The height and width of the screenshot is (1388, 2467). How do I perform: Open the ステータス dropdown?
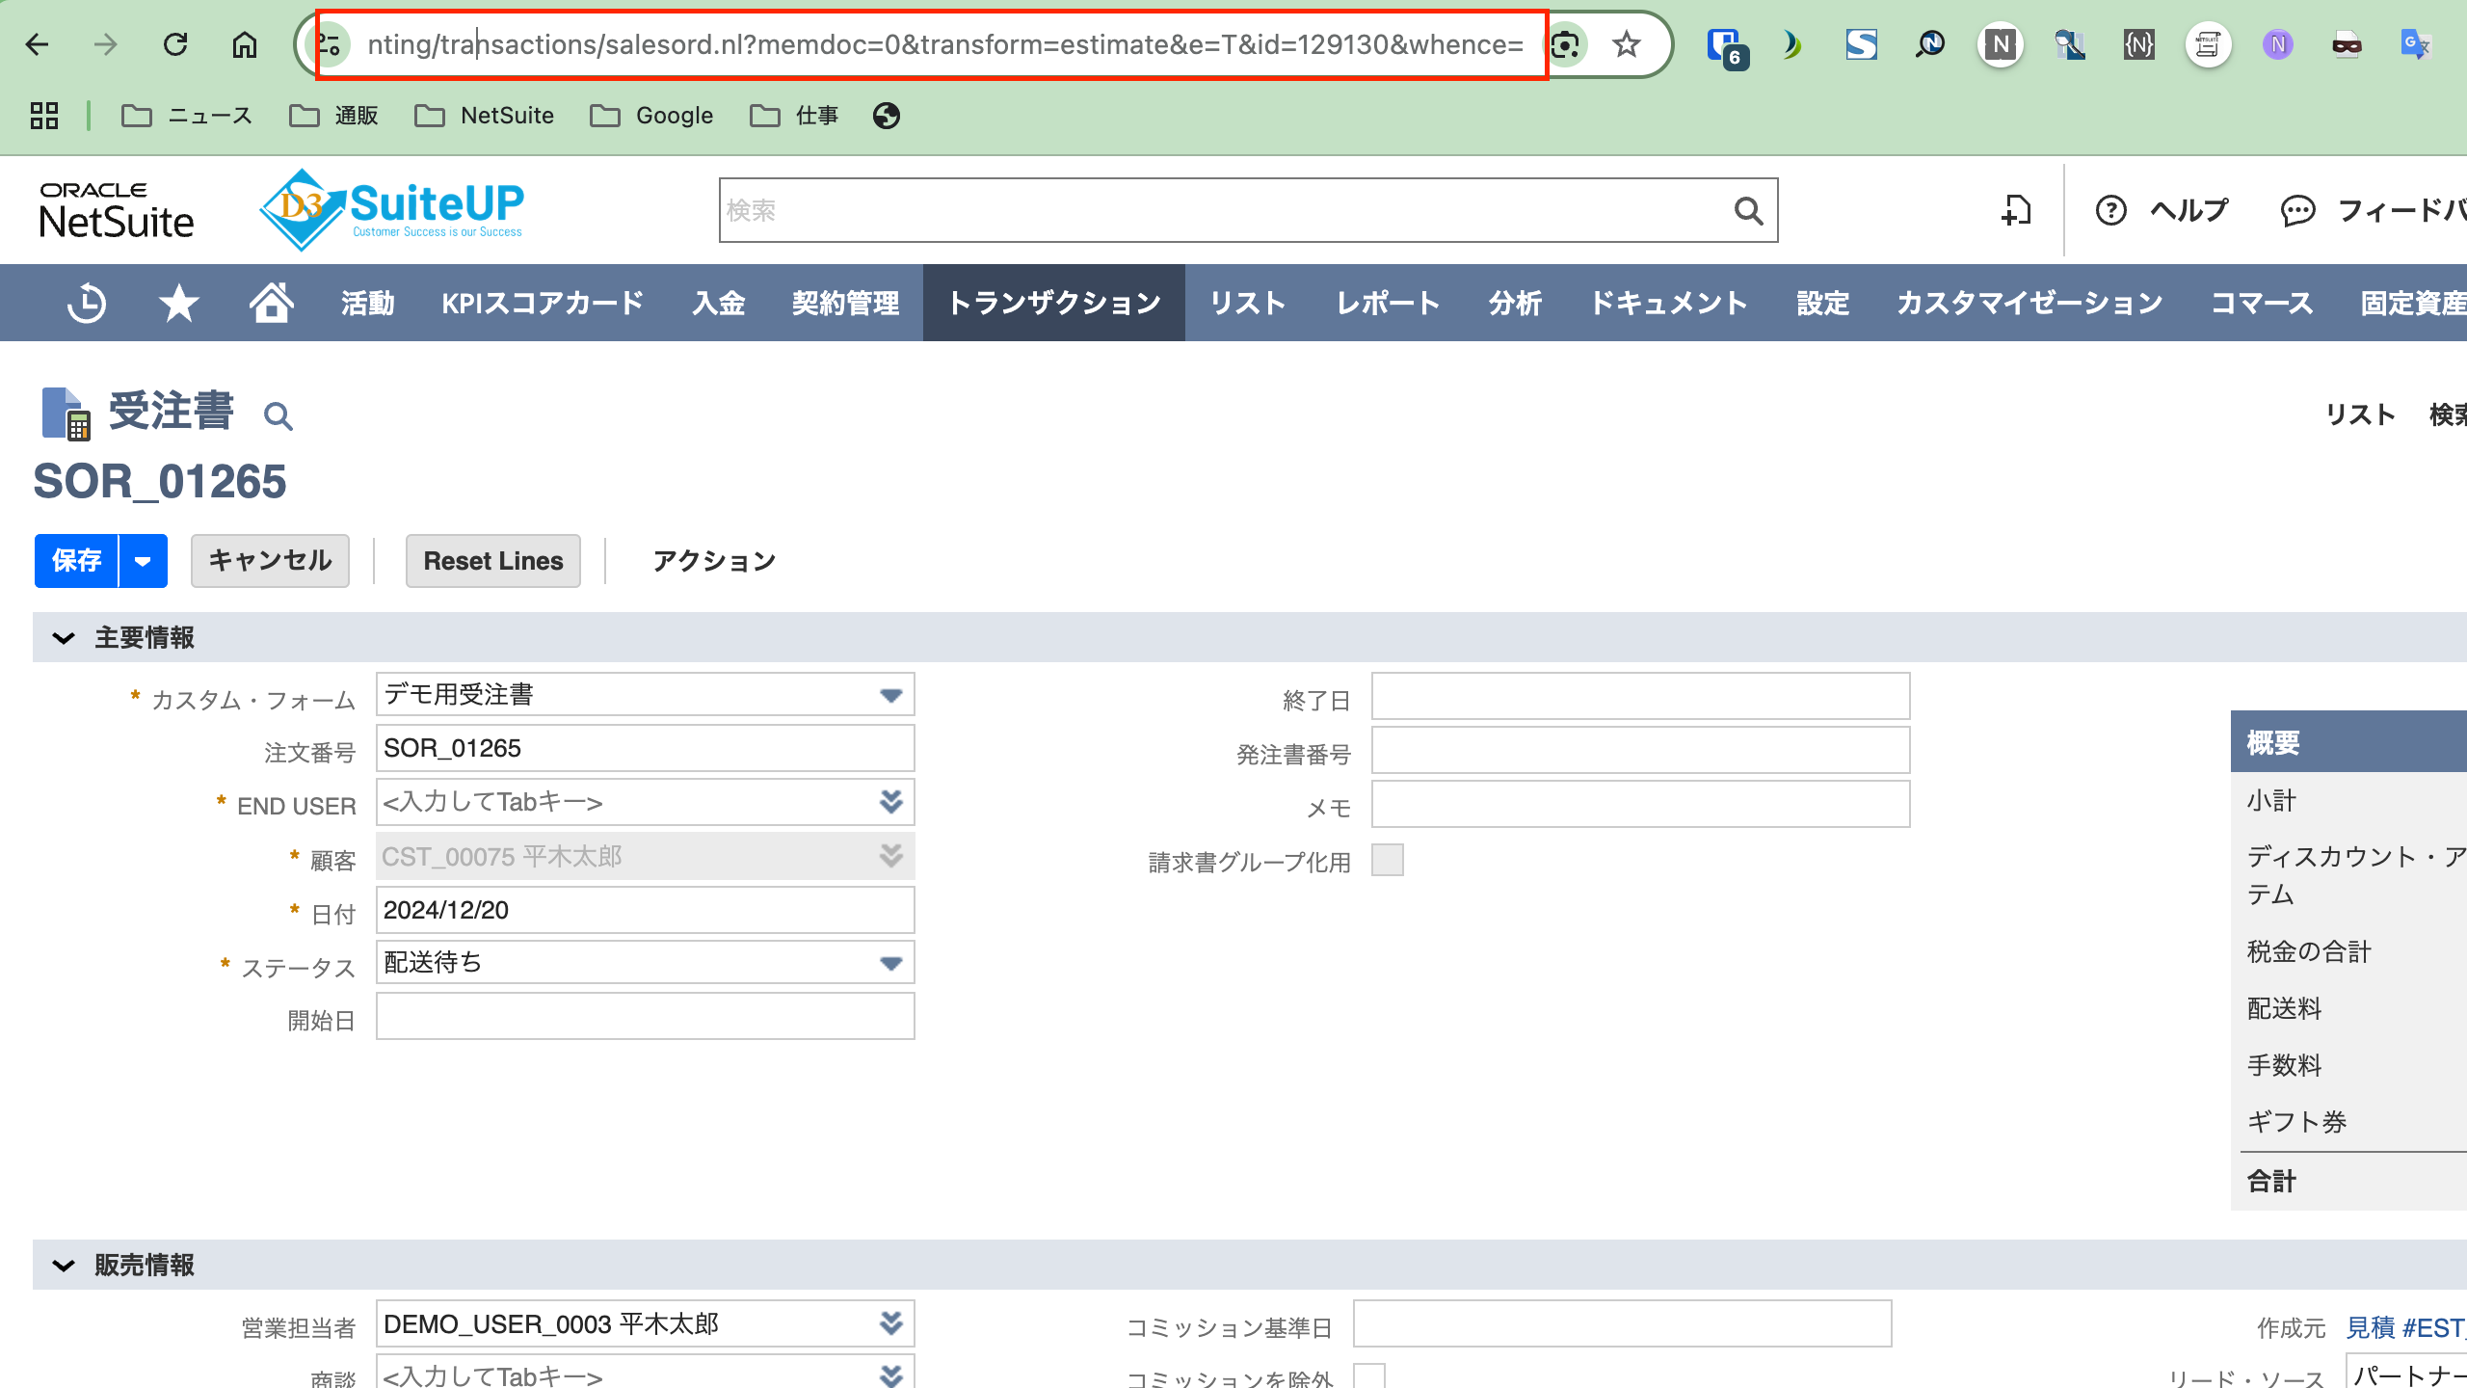tap(890, 963)
